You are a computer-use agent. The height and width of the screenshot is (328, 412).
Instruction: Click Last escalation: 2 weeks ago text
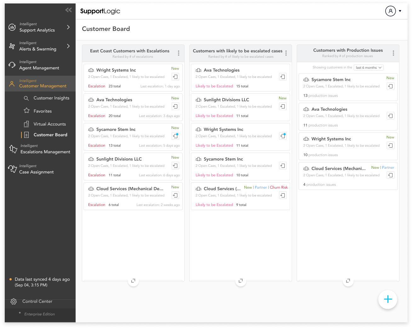158,205
